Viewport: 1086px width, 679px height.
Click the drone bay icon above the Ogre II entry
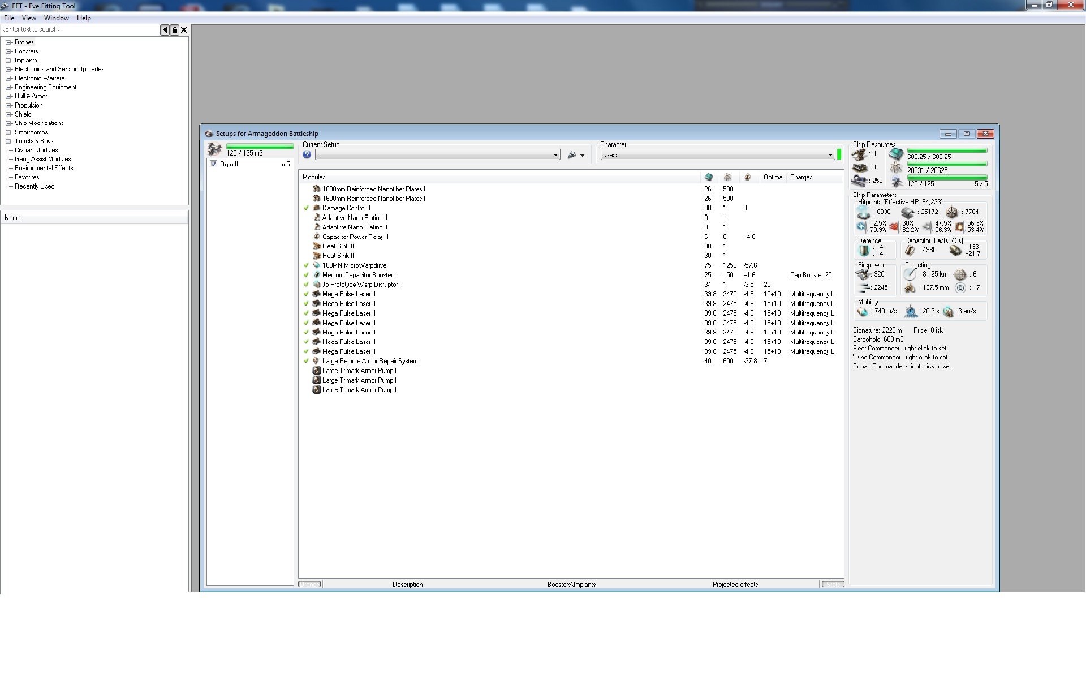coord(214,149)
